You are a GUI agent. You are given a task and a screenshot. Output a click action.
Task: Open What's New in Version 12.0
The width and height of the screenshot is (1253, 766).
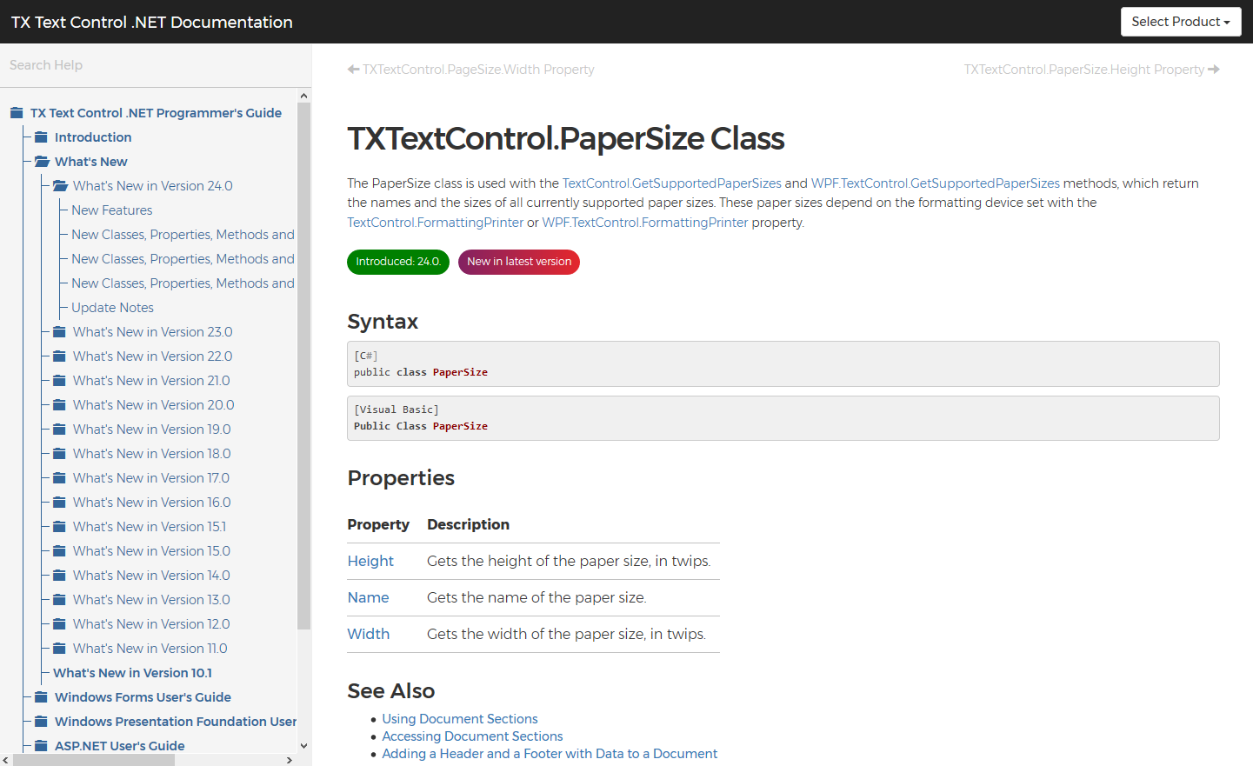coord(151,624)
